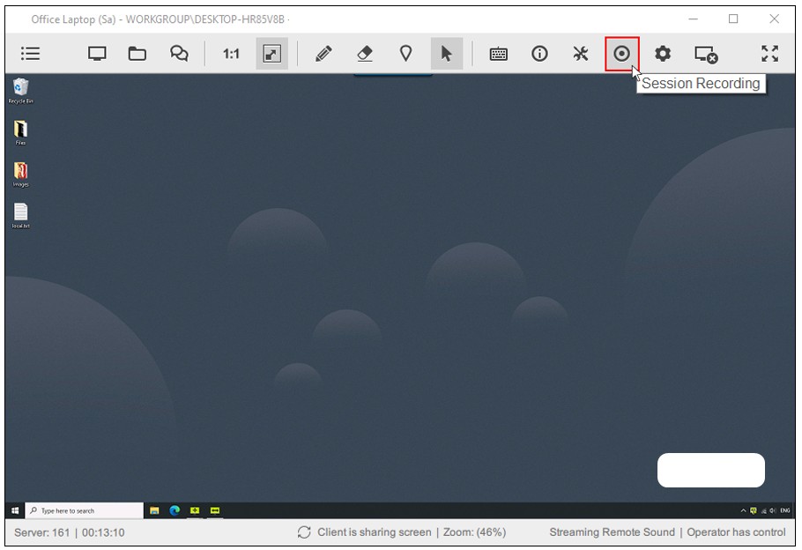Open the hamburger session menu

(29, 54)
